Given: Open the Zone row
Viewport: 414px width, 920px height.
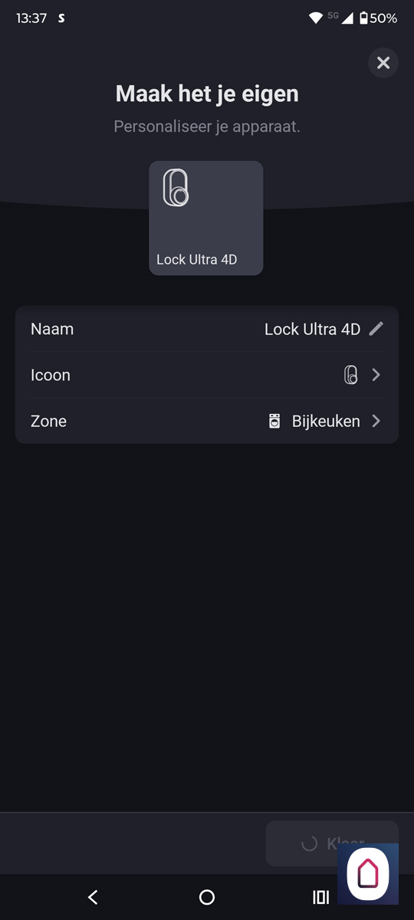Looking at the screenshot, I should (x=207, y=421).
